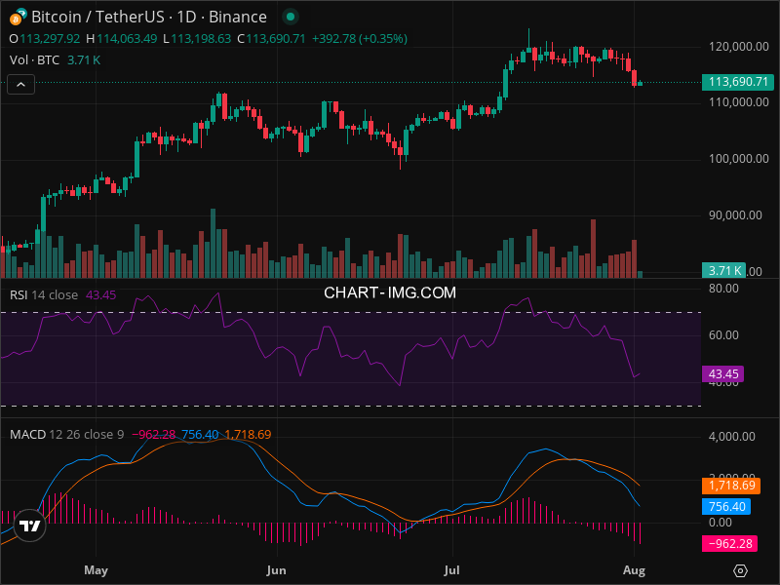780x585 pixels.
Task: Click the 100,000.00 price axis label
Action: pos(739,159)
